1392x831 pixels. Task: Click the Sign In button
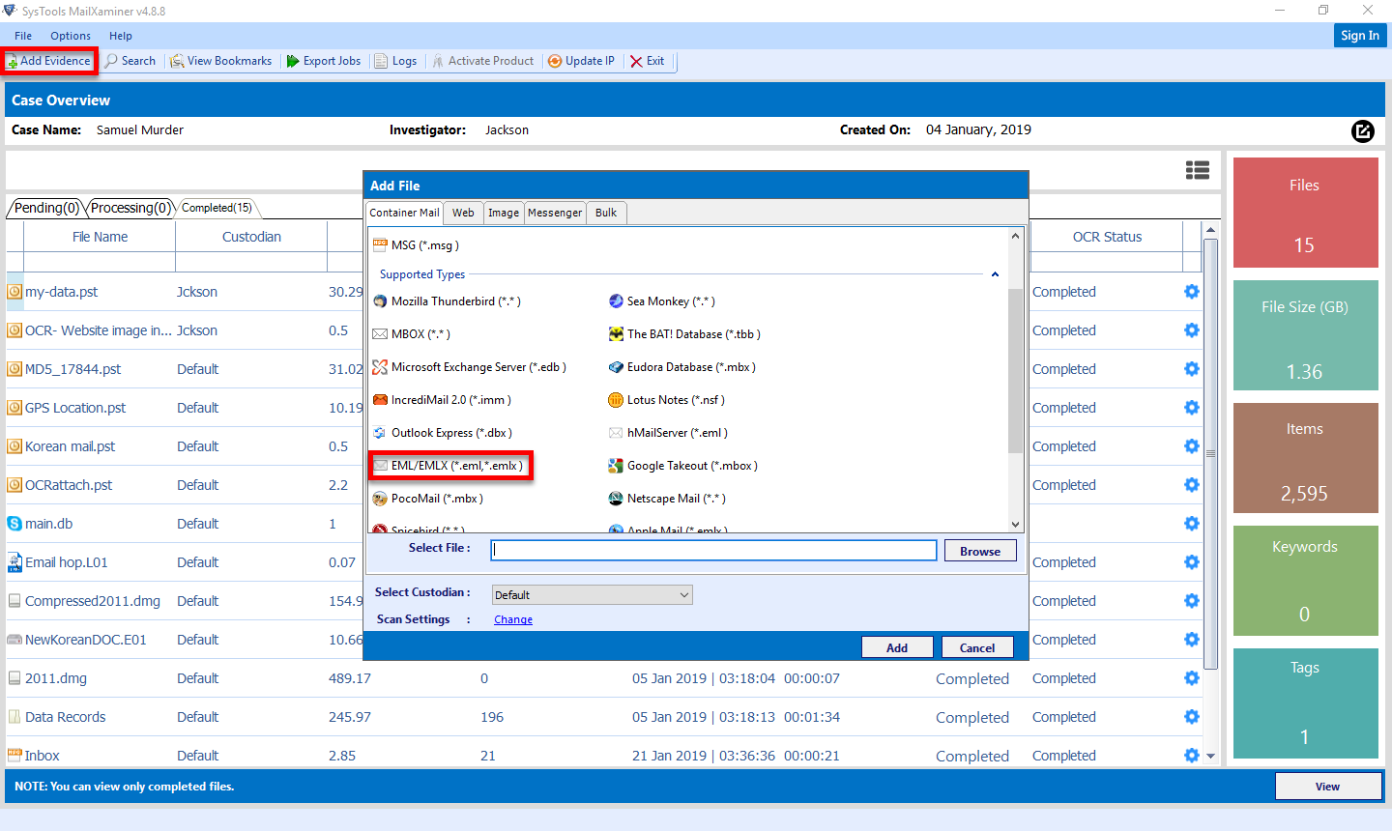point(1360,35)
